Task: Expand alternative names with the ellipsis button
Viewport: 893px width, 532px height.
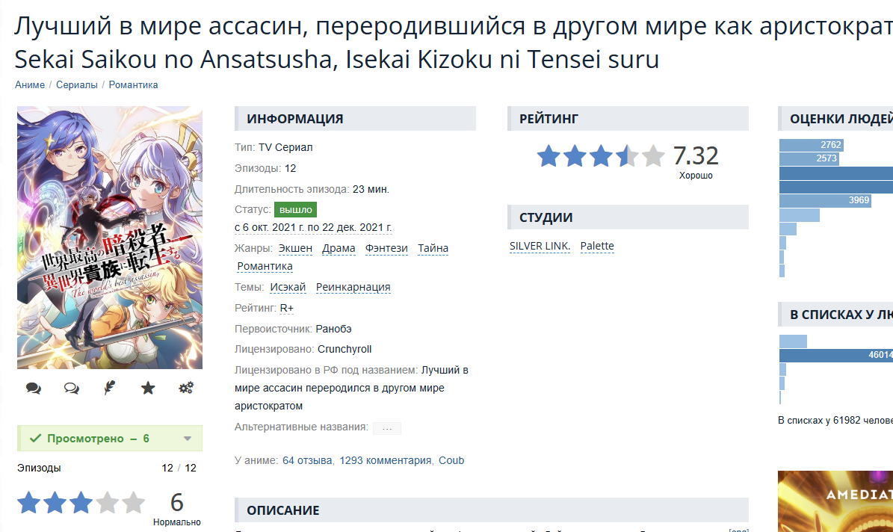Action: point(386,428)
